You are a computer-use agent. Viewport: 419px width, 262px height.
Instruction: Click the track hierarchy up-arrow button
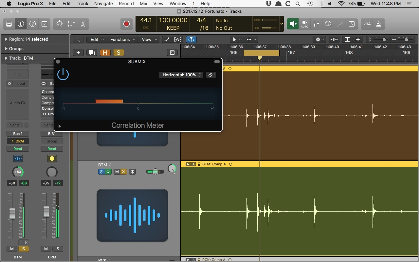tap(78, 39)
